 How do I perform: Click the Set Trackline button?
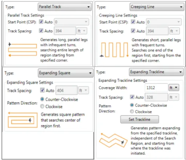(139, 119)
